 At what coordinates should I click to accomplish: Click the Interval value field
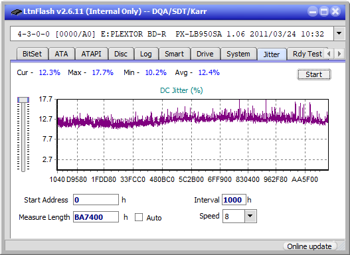tap(234, 200)
